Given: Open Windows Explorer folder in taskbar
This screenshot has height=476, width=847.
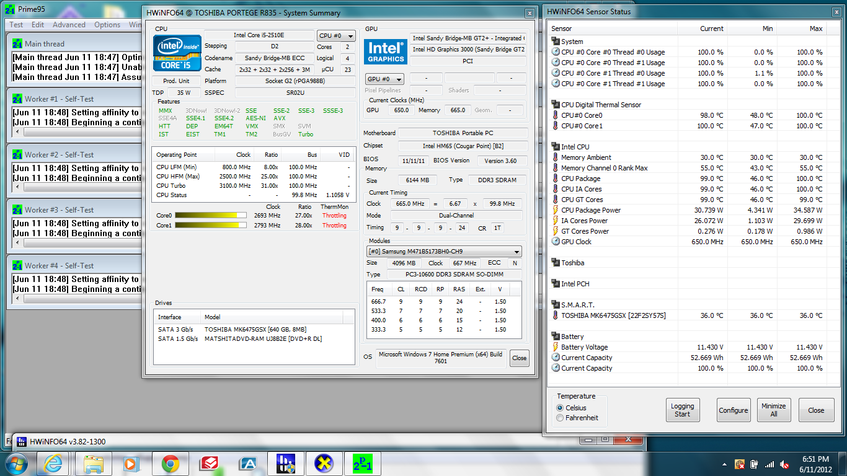Looking at the screenshot, I should pyautogui.click(x=94, y=464).
